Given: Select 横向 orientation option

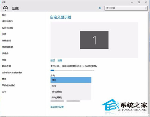Looking at the screenshot, I should [71, 80].
